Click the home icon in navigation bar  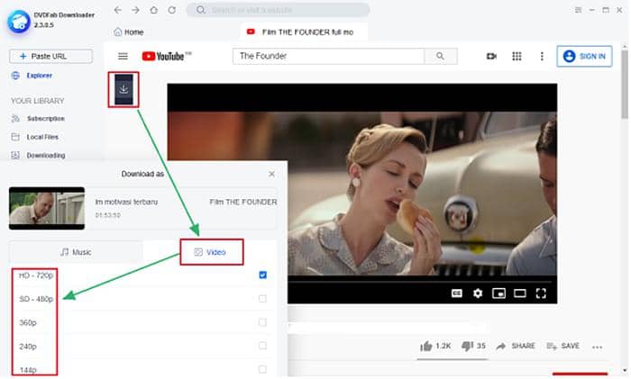(x=154, y=10)
